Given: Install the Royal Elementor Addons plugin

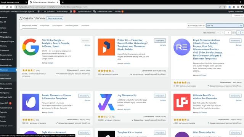Looking at the screenshot, I should tap(236, 41).
